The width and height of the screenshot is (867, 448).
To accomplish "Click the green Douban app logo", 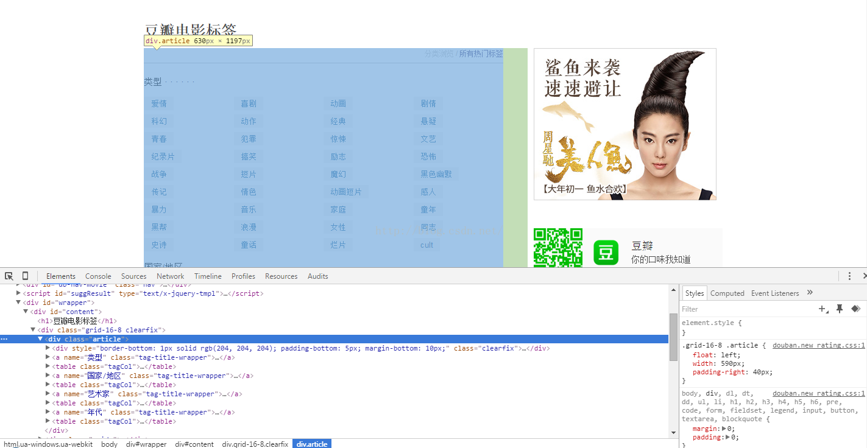I will coord(606,253).
